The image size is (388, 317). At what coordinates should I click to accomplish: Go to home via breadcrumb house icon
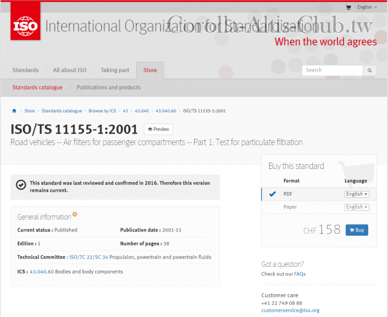pyautogui.click(x=14, y=111)
